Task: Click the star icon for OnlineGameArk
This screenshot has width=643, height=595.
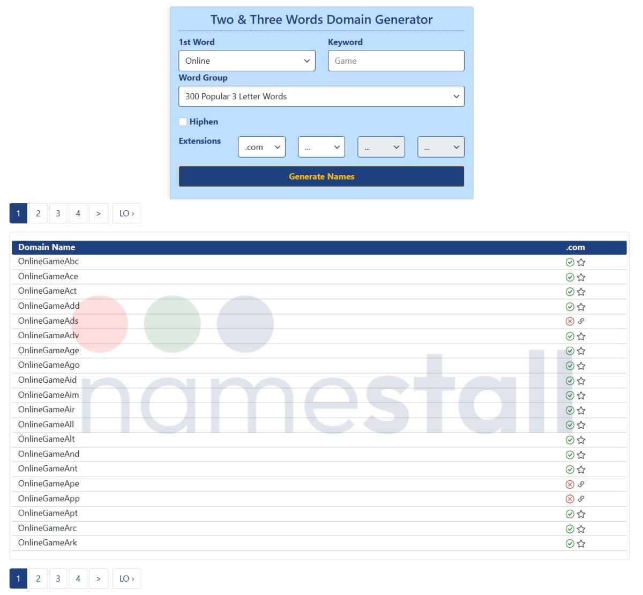Action: [x=581, y=543]
